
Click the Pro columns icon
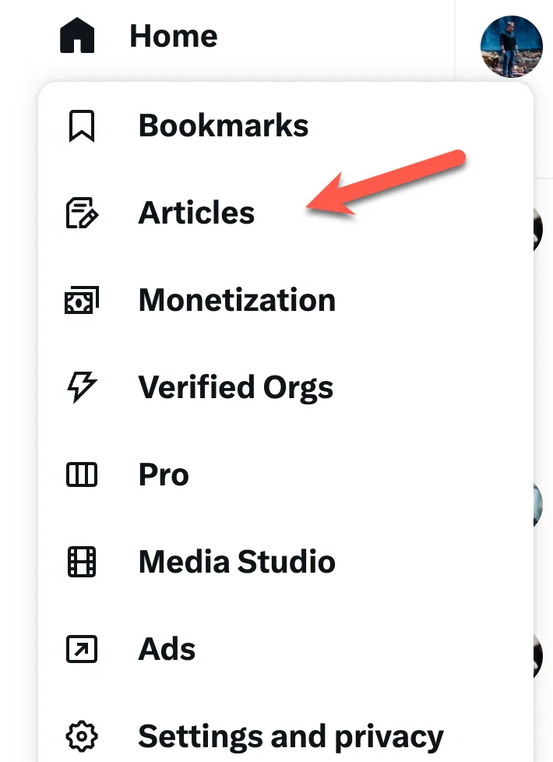[82, 475]
